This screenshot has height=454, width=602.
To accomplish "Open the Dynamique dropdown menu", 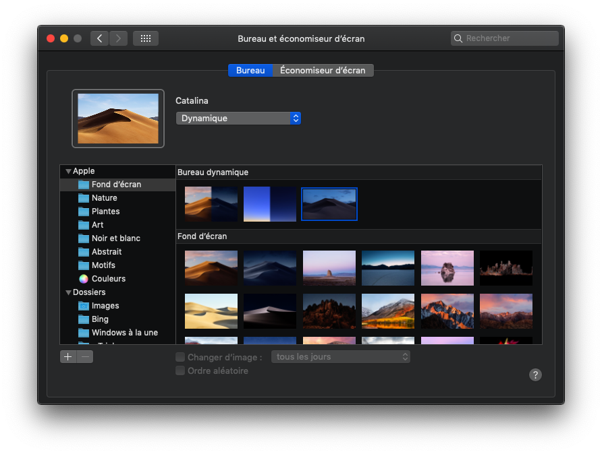I will click(x=238, y=119).
